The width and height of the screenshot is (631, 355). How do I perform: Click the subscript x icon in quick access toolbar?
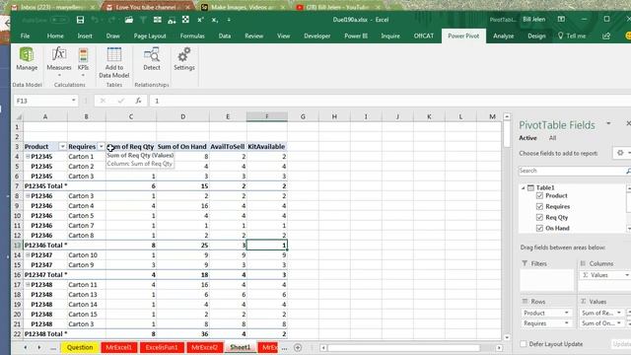[215, 20]
